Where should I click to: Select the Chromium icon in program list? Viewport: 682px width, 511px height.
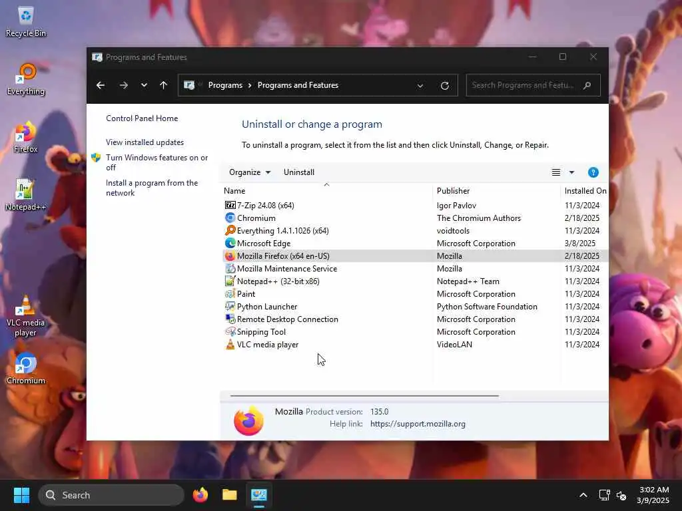point(230,218)
